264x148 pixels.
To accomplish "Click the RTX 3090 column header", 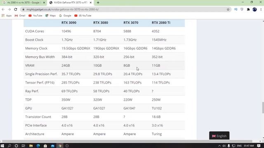I will 69,23.
